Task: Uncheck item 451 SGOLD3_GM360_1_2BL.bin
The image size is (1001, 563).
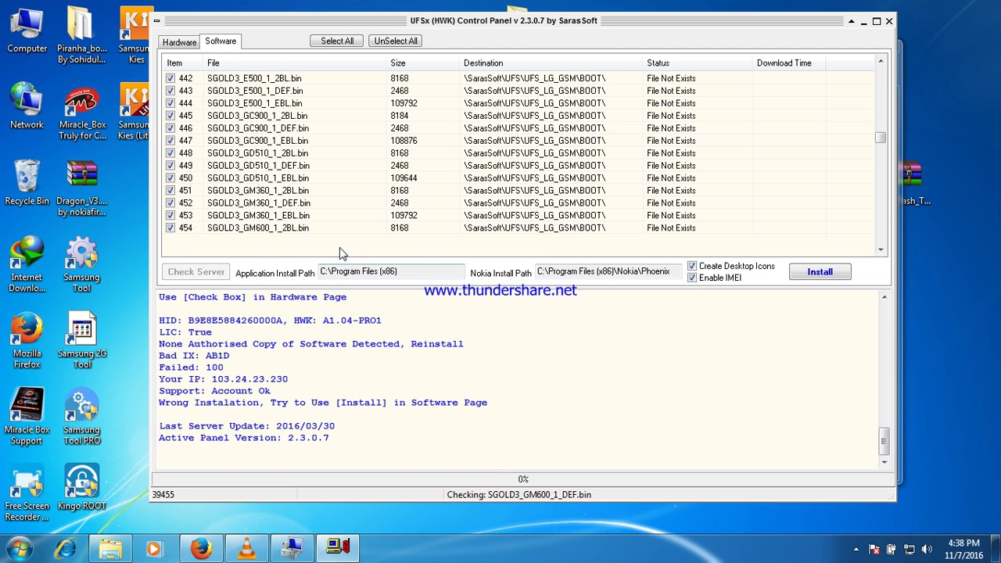Action: pyautogui.click(x=170, y=191)
